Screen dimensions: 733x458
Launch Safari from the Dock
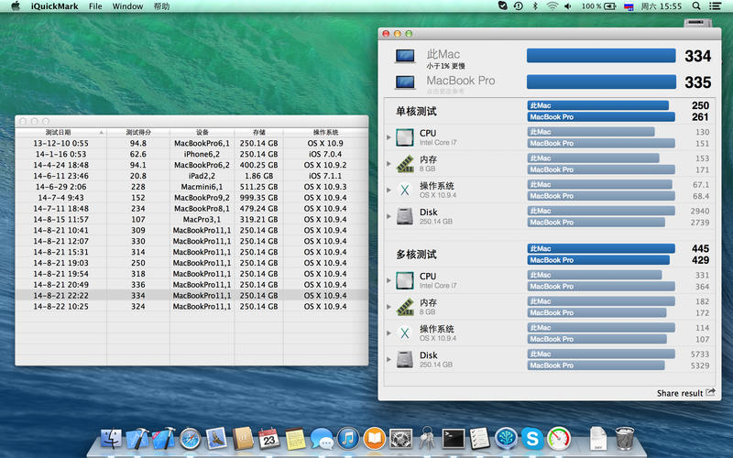click(190, 439)
